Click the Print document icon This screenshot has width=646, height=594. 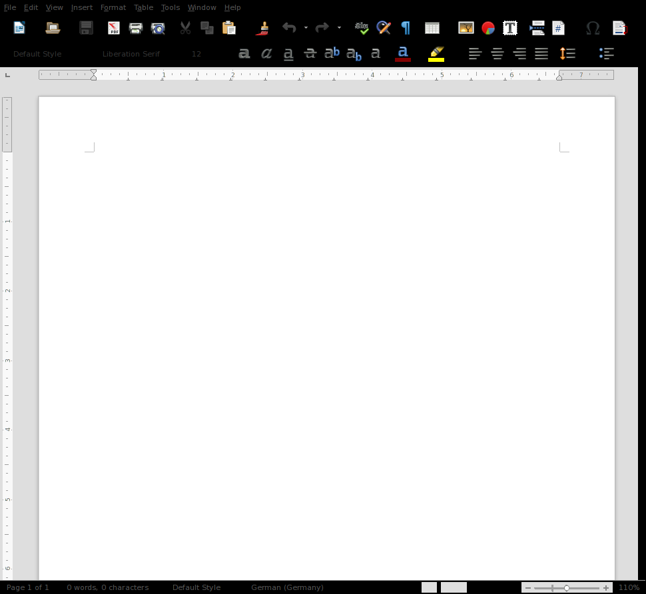point(136,28)
